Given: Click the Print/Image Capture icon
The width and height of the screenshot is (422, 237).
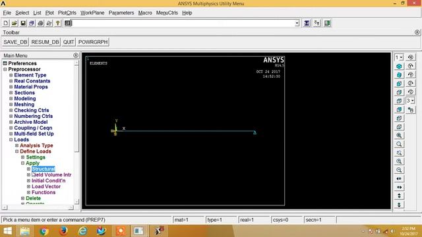Looking at the screenshot, I should point(40,23).
